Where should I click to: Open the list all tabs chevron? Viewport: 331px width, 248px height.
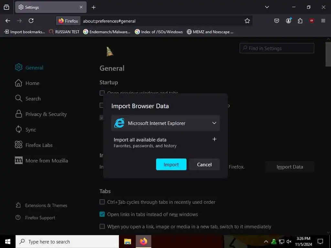coord(267,7)
